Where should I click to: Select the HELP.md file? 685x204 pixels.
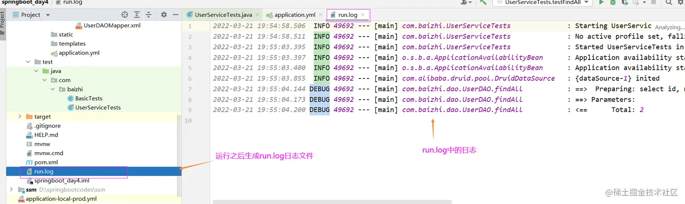point(42,134)
